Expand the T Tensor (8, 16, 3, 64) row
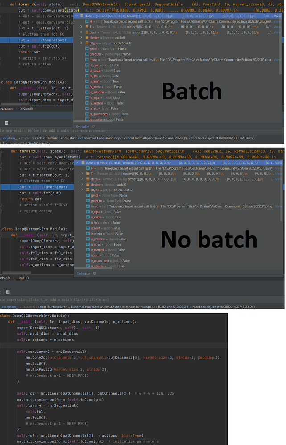The image size is (286, 445). pyautogui.click(x=81, y=27)
